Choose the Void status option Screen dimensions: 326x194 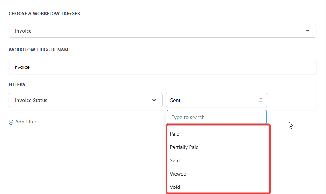pos(175,187)
